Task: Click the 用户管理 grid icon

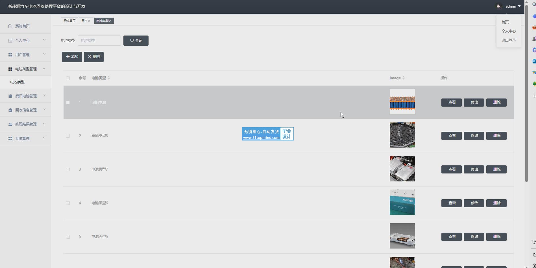Action: [x=10, y=55]
